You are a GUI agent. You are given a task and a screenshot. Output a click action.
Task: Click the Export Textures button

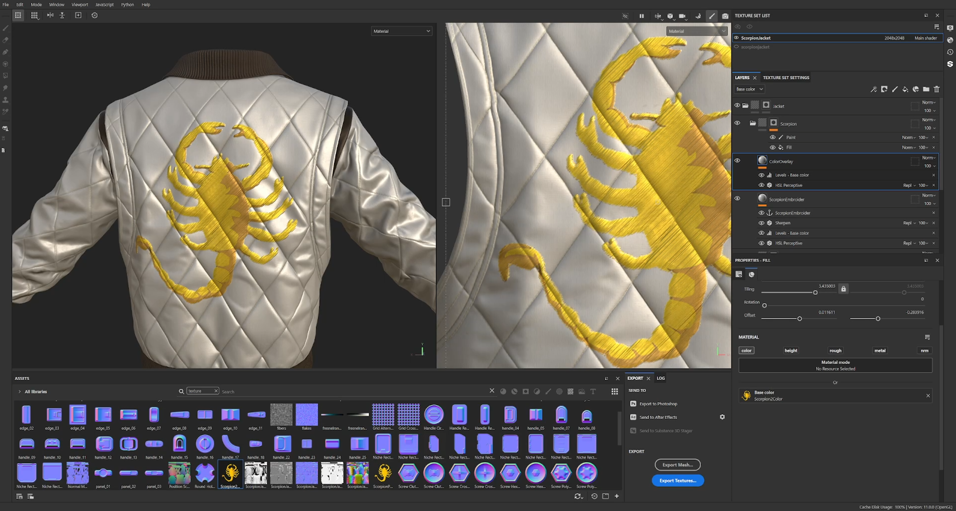coord(677,480)
